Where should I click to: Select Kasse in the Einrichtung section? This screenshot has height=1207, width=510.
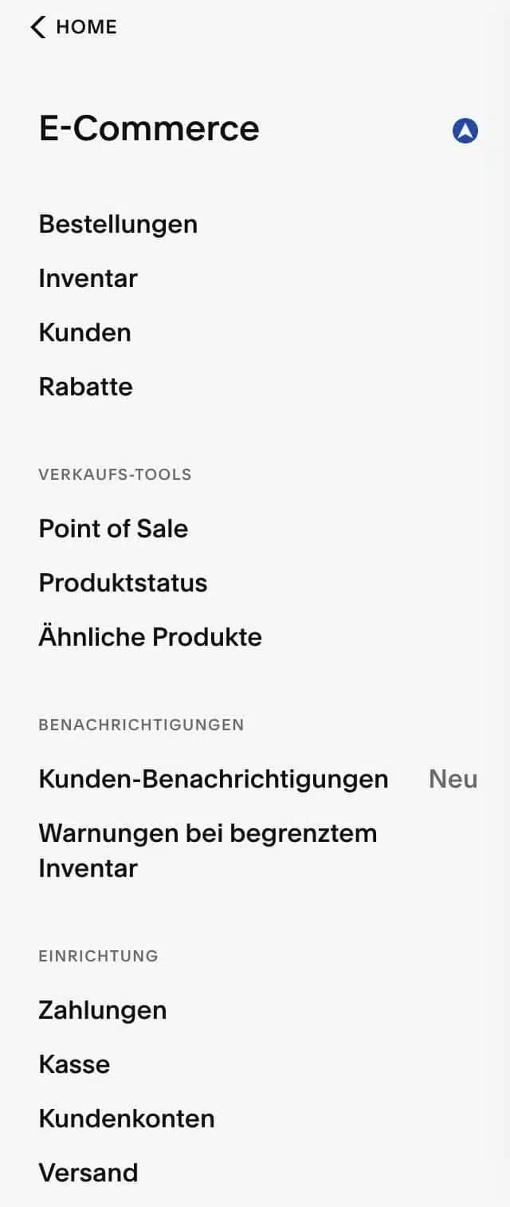(74, 1064)
